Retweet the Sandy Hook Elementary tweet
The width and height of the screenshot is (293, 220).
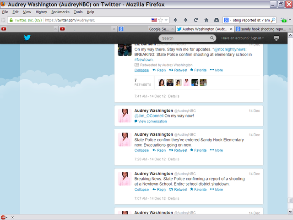pos(178,150)
